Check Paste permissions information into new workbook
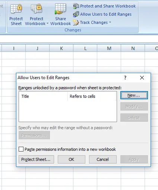The image size is (158, 190). (x=21, y=149)
